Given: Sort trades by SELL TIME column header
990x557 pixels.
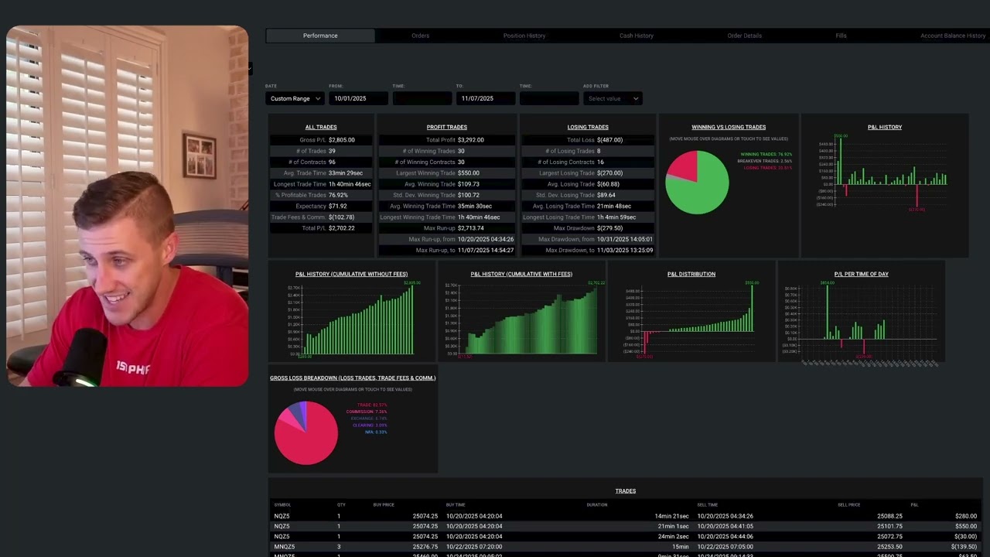Looking at the screenshot, I should 708,504.
